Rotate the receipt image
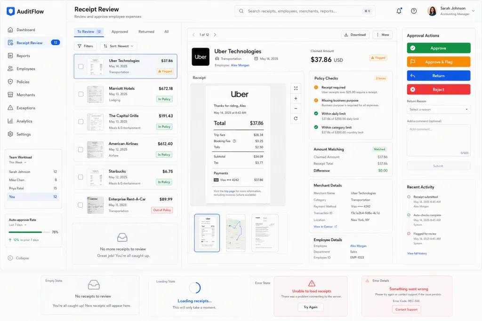 click(296, 118)
